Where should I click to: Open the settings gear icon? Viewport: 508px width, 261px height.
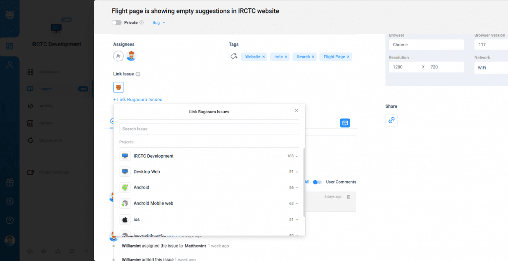[10, 201]
